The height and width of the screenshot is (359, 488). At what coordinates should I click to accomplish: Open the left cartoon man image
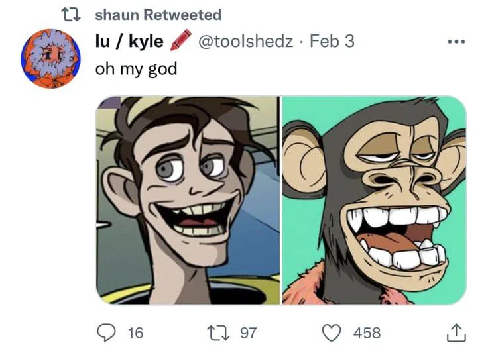(x=188, y=200)
